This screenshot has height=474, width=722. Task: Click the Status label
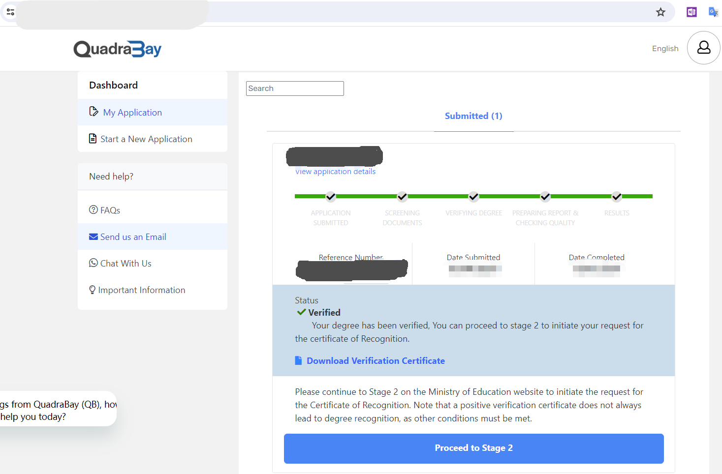tap(307, 300)
